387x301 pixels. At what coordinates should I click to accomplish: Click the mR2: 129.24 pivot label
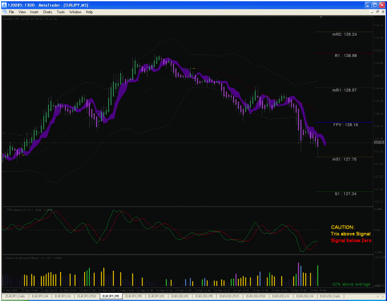344,34
